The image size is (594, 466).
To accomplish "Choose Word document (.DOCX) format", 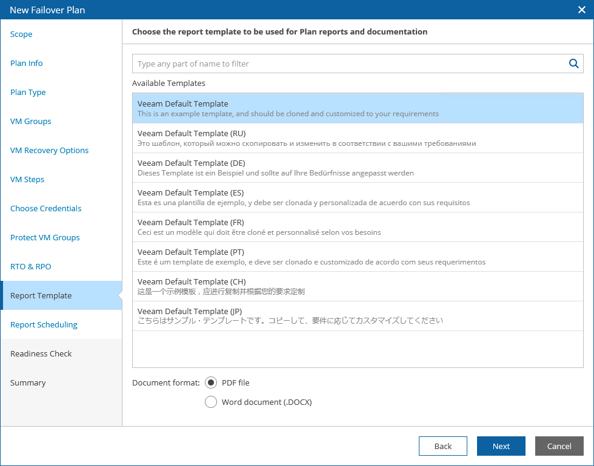I will coord(211,402).
